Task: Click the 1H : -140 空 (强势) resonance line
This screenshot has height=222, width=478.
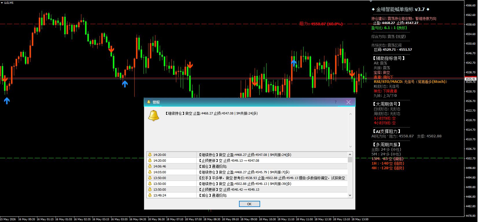Action: 388,163
